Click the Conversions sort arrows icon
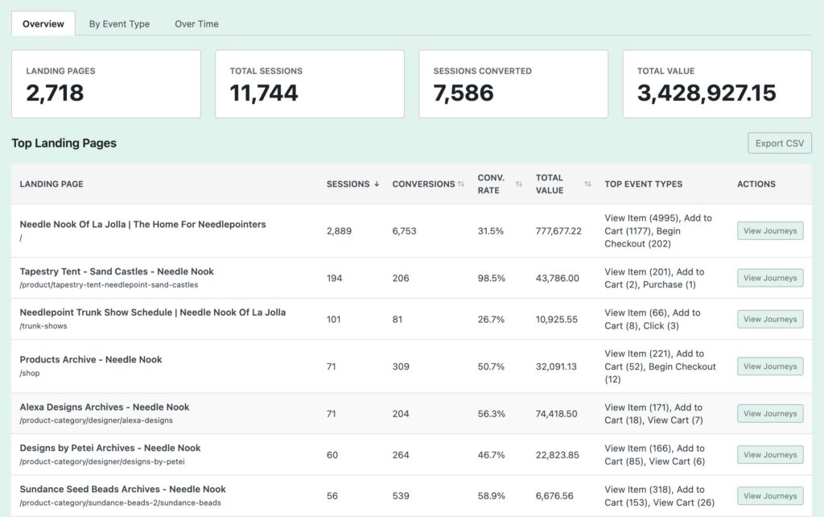Viewport: 824px width, 517px height. [461, 184]
